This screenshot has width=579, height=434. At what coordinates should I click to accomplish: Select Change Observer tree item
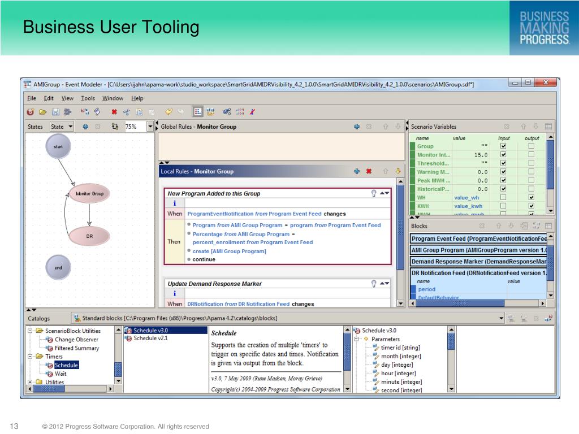76,340
